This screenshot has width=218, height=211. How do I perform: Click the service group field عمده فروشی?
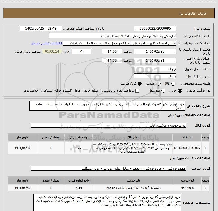point(108,168)
